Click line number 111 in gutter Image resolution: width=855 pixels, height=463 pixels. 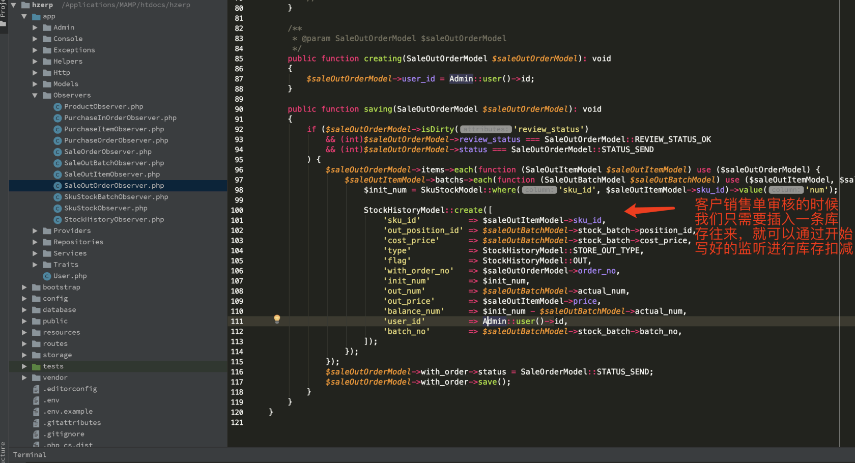point(237,322)
